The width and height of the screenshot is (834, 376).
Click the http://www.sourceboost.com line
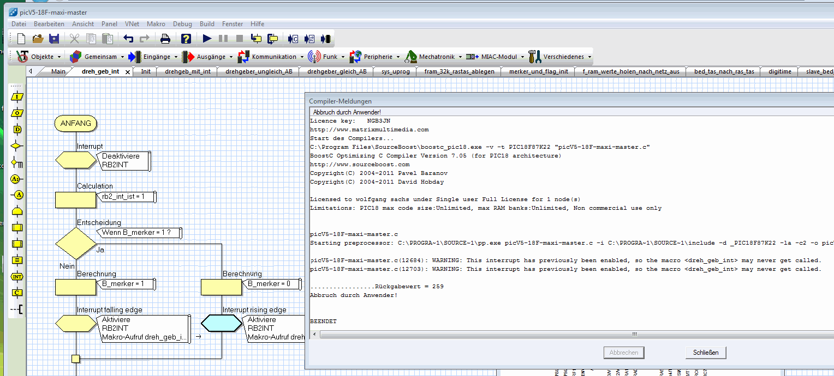tap(360, 165)
